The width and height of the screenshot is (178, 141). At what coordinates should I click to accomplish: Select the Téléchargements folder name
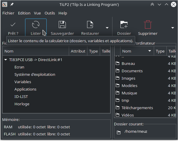coord(137,108)
